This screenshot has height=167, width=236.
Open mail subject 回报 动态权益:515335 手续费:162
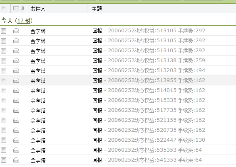point(149,100)
